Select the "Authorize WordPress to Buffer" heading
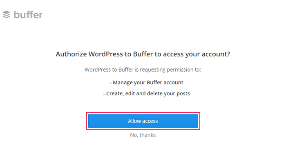The width and height of the screenshot is (286, 153). [x=143, y=54]
